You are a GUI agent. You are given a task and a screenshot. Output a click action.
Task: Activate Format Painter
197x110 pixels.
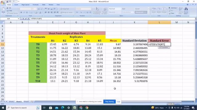12,13
